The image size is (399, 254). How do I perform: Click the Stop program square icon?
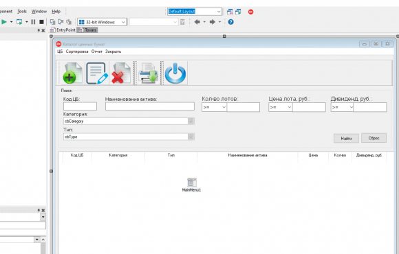click(41, 22)
